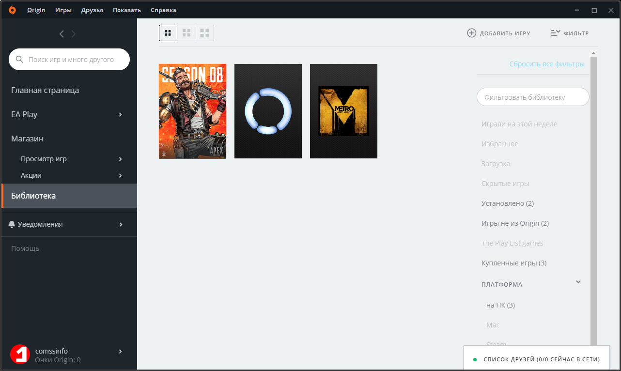621x371 pixels.
Task: Collapse the ПЛАТФОРМА filter section
Action: tap(578, 282)
